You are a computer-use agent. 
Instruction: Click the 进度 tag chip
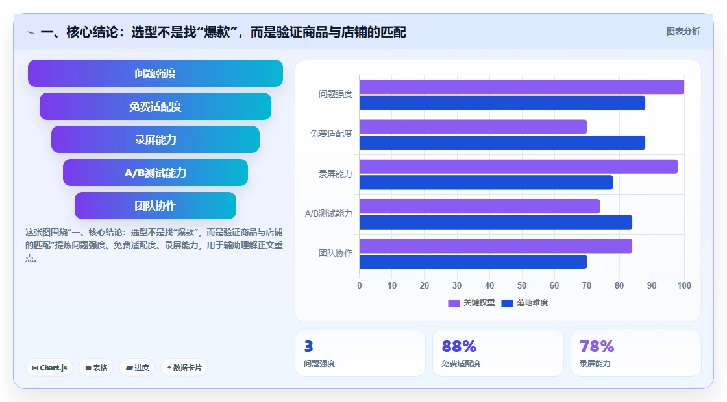point(137,368)
